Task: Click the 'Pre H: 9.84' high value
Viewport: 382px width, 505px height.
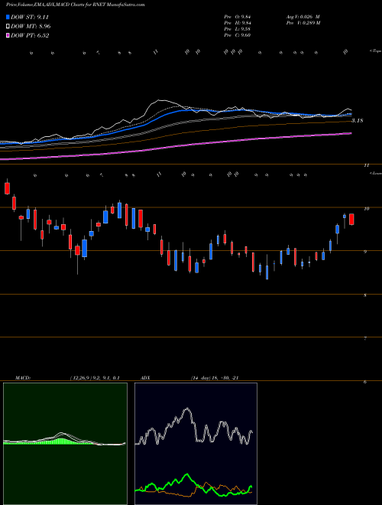Action: 238,23
